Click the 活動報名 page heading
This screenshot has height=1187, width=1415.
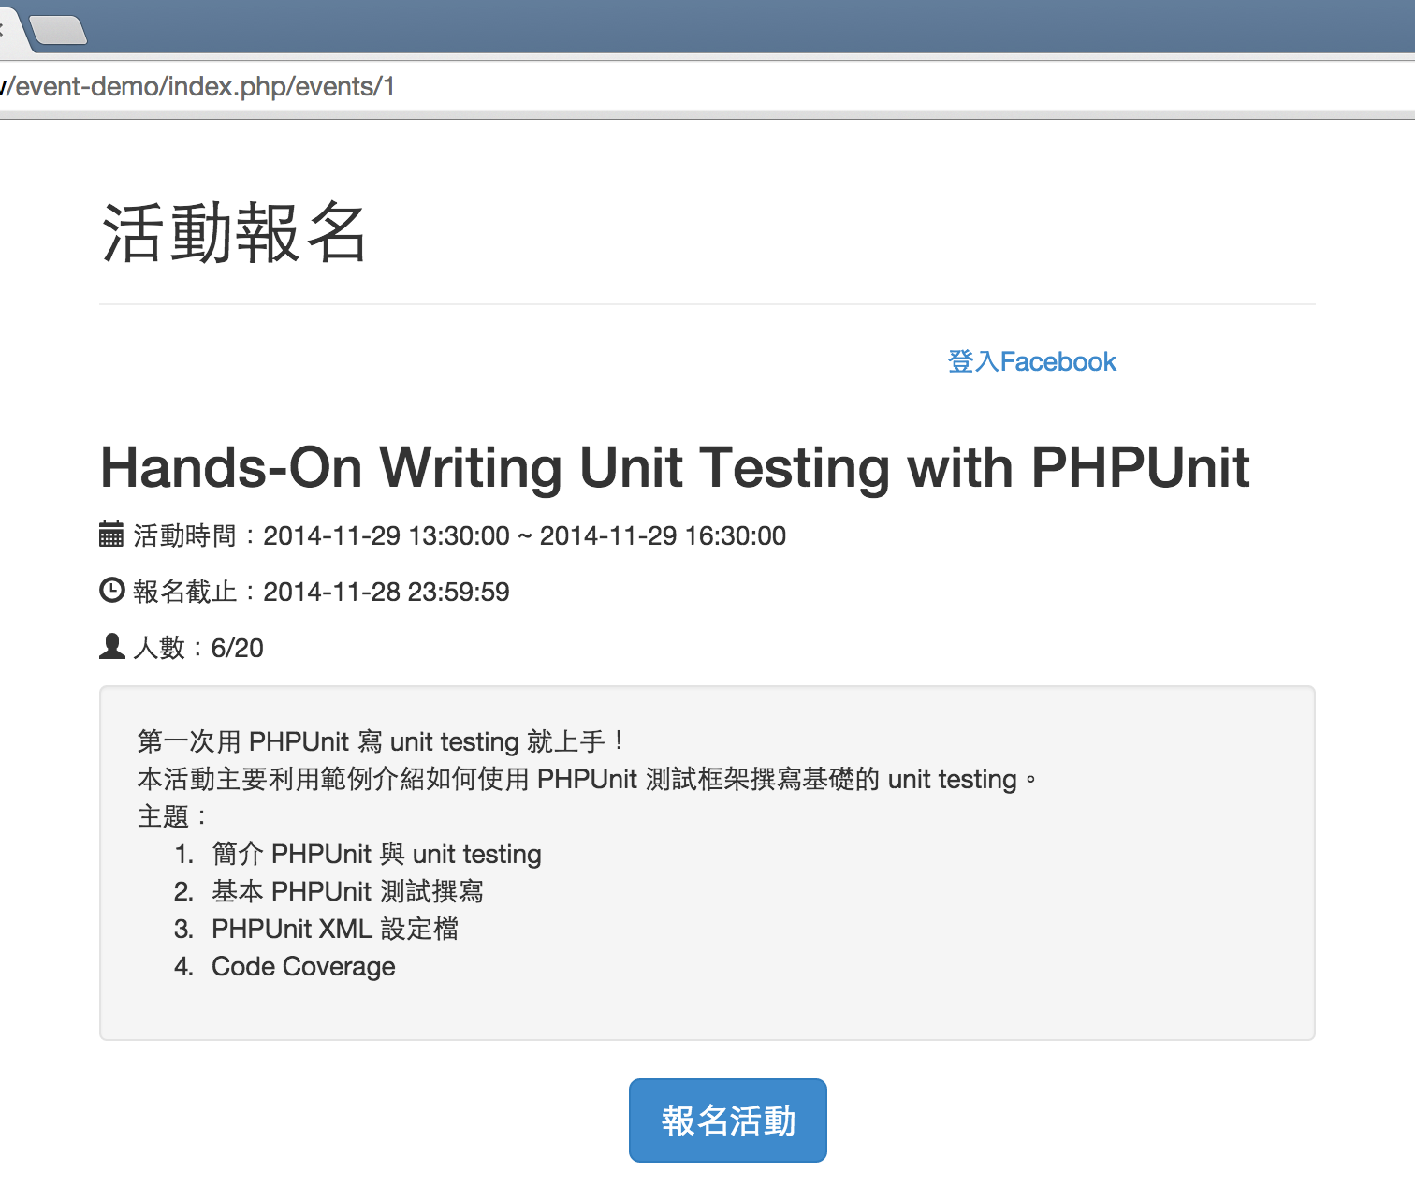coord(234,233)
